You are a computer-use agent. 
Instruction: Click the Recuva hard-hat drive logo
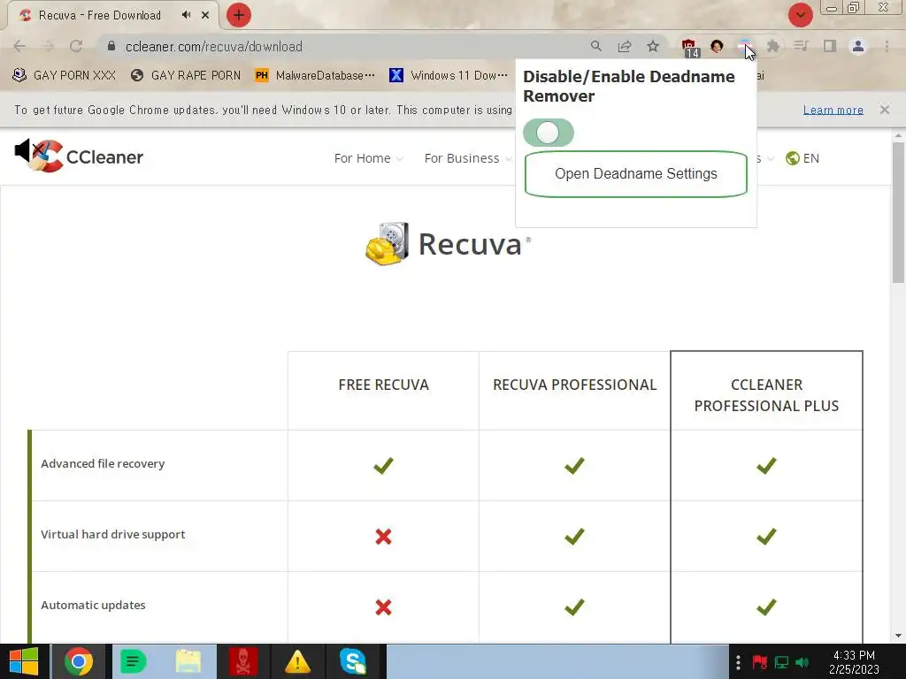[388, 244]
